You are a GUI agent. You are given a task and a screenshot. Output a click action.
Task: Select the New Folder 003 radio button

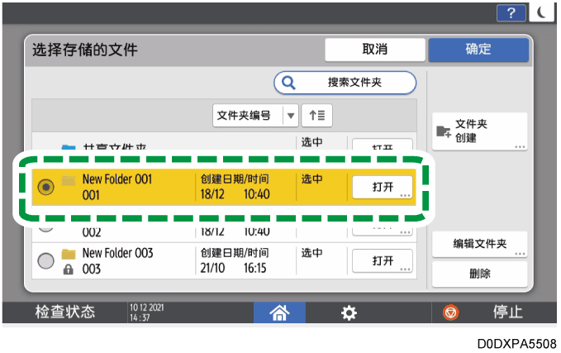[x=45, y=259]
